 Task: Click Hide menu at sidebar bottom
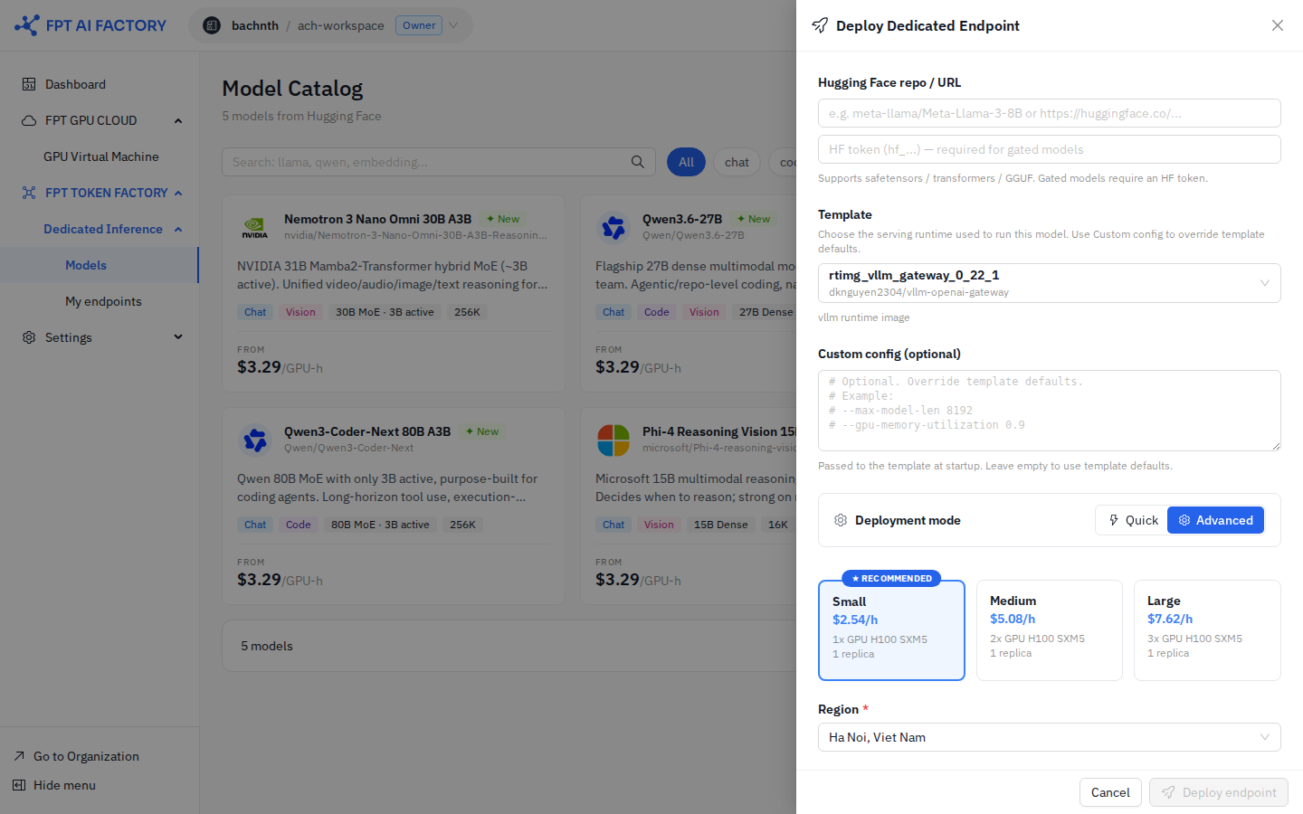[64, 785]
